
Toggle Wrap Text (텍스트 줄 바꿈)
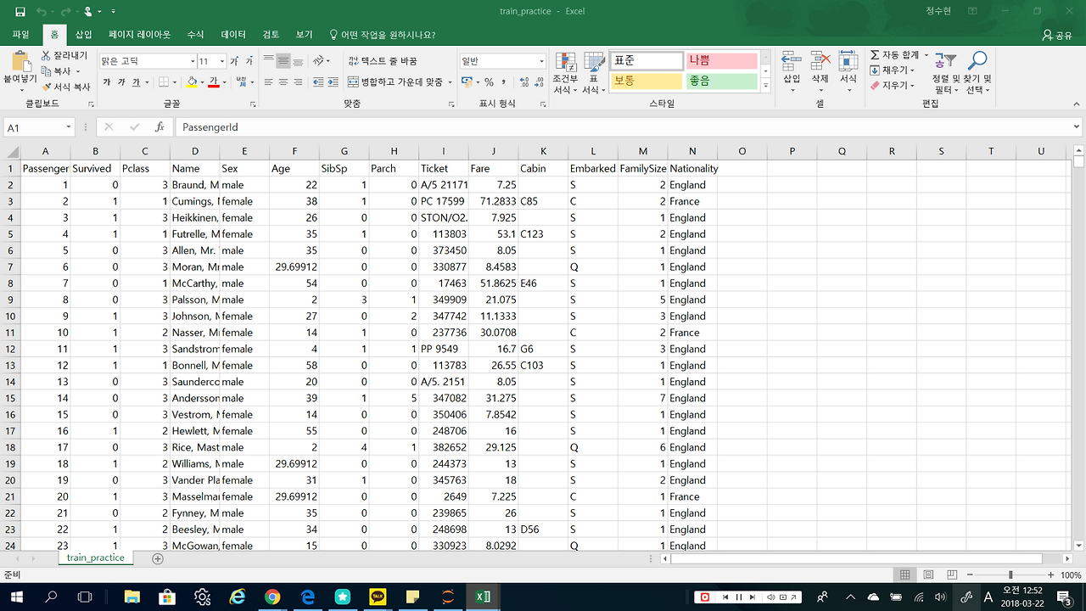pyautogui.click(x=383, y=61)
